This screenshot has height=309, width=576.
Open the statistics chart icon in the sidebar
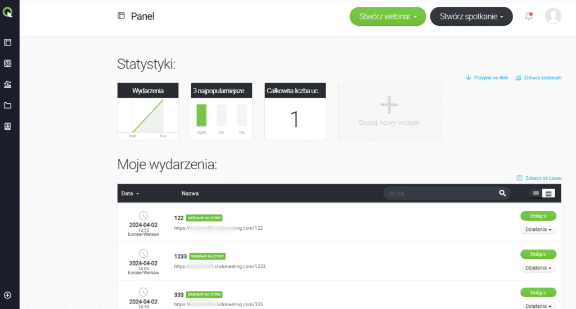[x=8, y=84]
